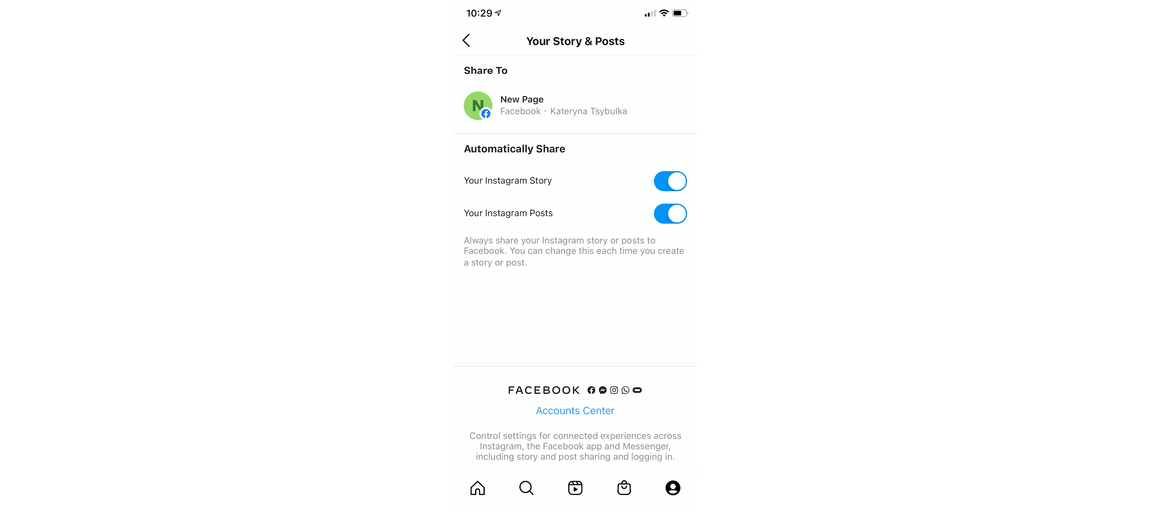Select the Share To destination option
1150x512 pixels.
point(575,105)
